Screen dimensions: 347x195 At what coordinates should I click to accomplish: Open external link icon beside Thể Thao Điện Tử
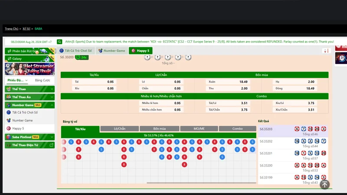click(x=52, y=145)
